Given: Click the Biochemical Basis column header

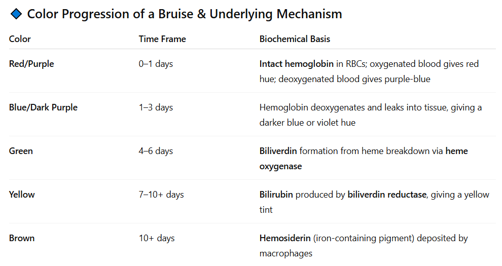Looking at the screenshot, I should (x=295, y=39).
